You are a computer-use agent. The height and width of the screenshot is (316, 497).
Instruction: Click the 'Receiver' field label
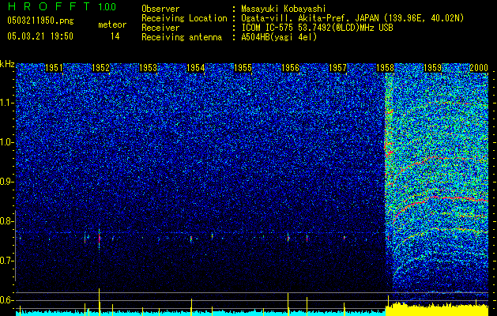pos(160,28)
